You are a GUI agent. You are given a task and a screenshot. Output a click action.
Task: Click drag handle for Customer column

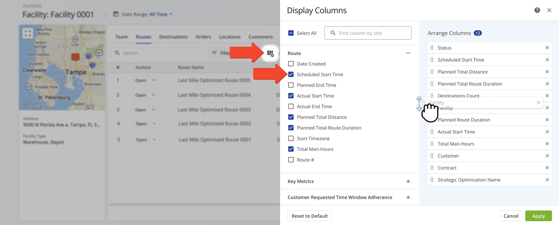tap(432, 156)
